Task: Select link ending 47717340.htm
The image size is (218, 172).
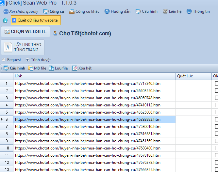Action: pyautogui.click(x=94, y=84)
